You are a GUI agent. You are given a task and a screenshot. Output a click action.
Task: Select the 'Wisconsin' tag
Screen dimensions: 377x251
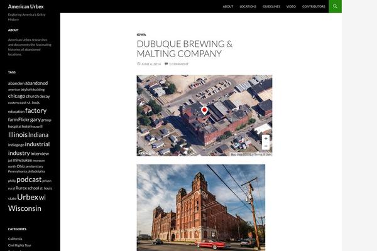tap(25, 208)
